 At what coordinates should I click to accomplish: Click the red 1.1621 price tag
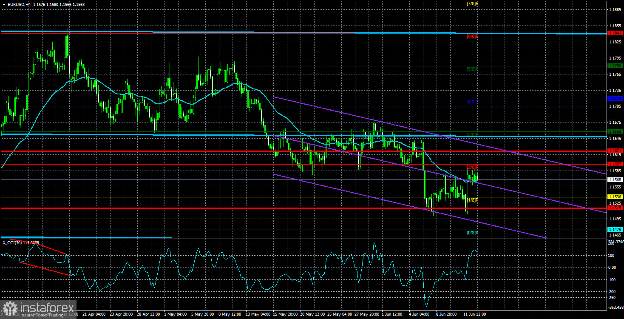pos(615,151)
